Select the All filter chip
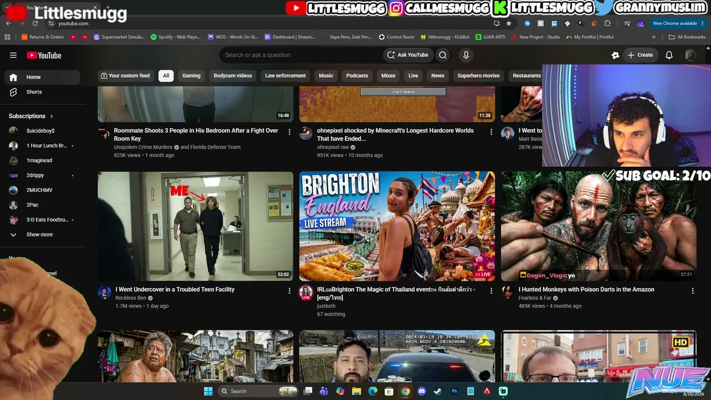Viewport: 711px width, 400px height. coord(166,76)
